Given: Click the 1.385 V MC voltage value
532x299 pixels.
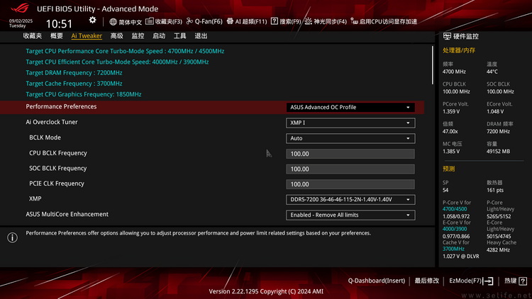Looking at the screenshot, I should tap(451, 152).
